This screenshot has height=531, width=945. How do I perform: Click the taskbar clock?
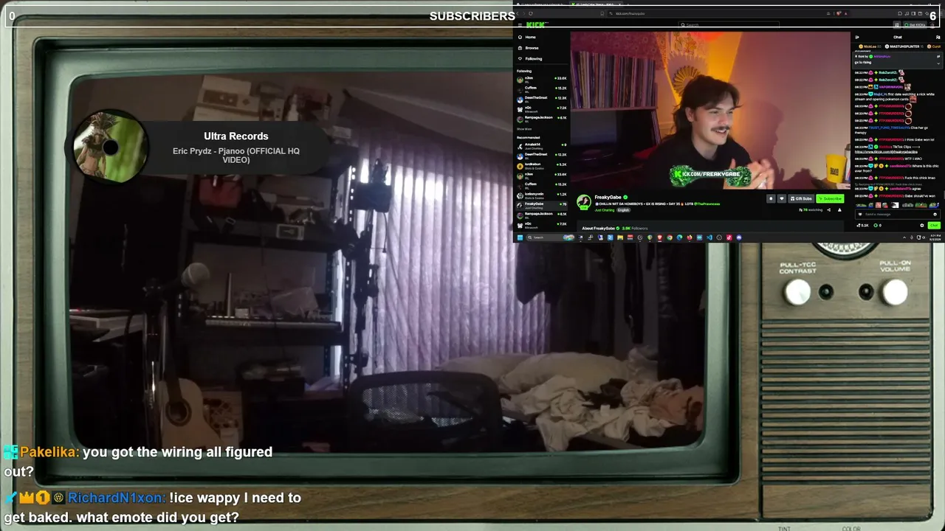[935, 237]
